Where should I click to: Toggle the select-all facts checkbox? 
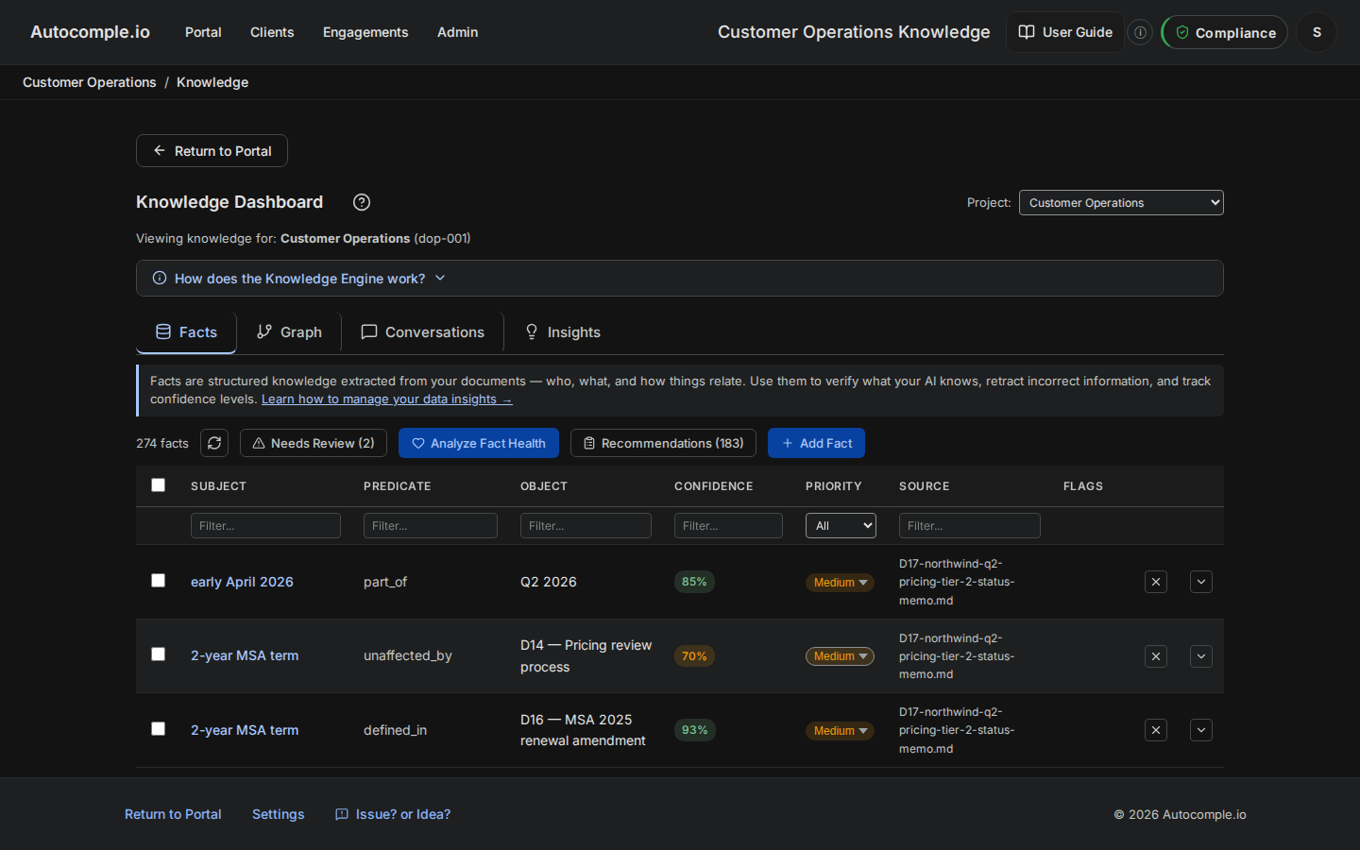158,484
